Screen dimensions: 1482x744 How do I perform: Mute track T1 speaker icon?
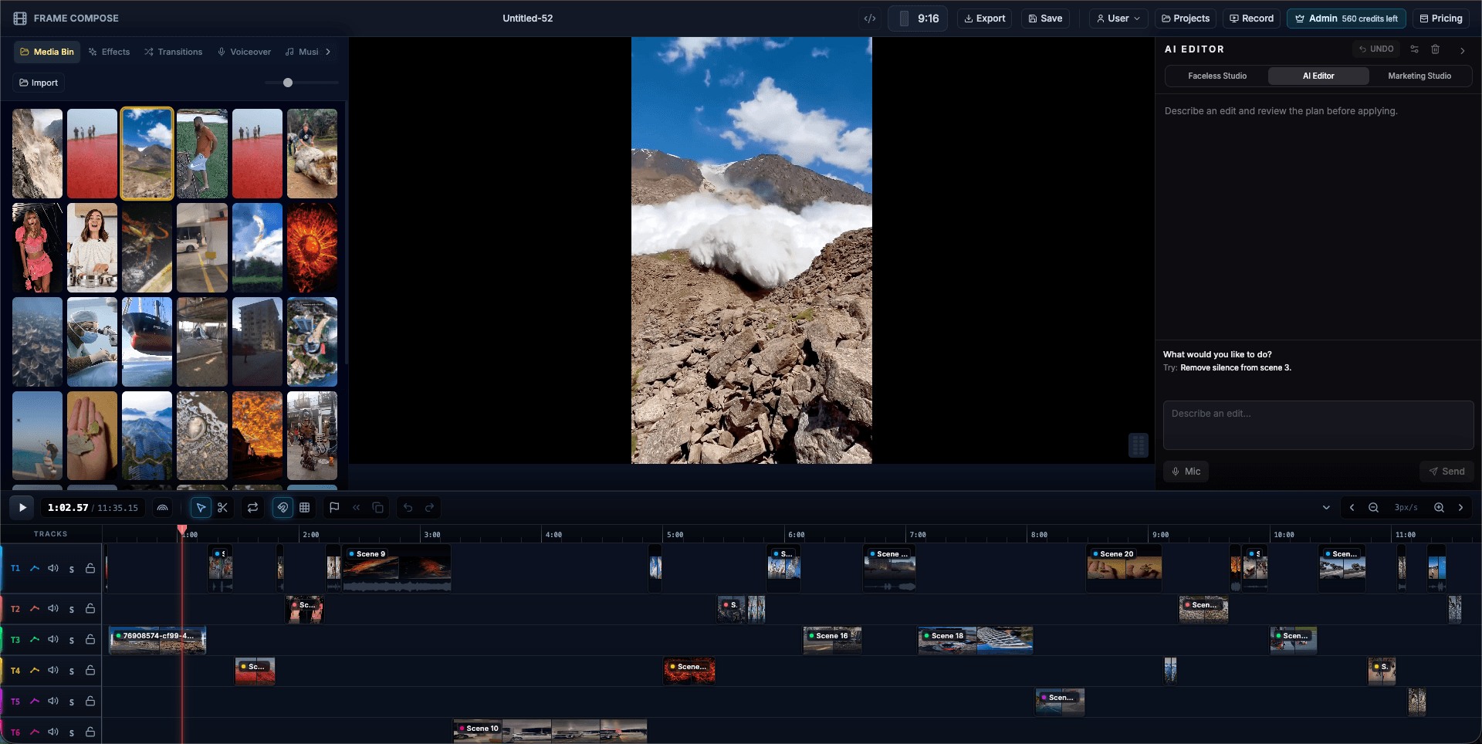(53, 568)
